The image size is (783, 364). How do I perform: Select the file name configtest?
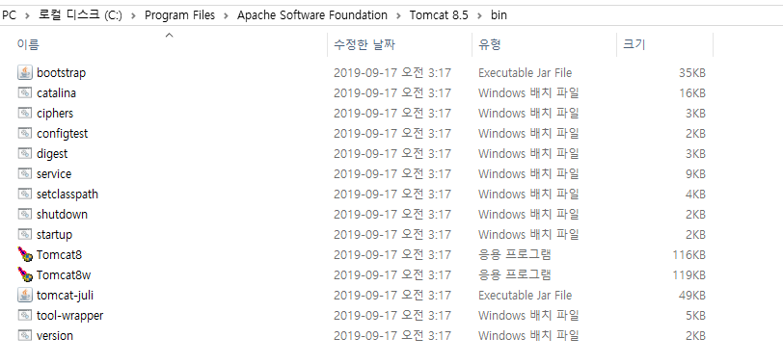tap(62, 133)
